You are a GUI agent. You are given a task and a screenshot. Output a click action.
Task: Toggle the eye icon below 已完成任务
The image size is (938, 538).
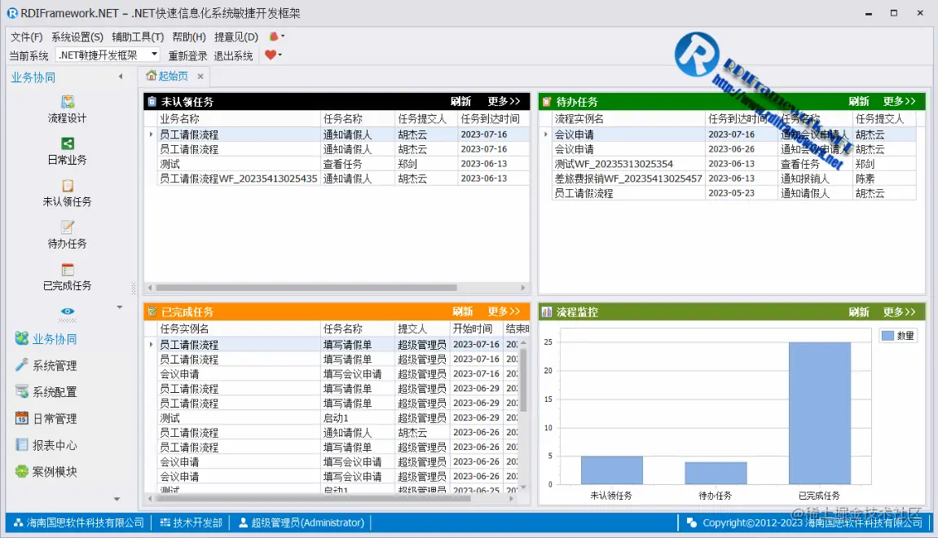tap(68, 312)
